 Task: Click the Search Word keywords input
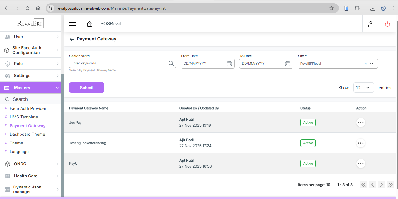pos(119,63)
